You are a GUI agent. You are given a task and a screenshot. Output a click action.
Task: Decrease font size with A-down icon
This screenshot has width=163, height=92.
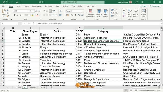pyautogui.click(x=39, y=11)
